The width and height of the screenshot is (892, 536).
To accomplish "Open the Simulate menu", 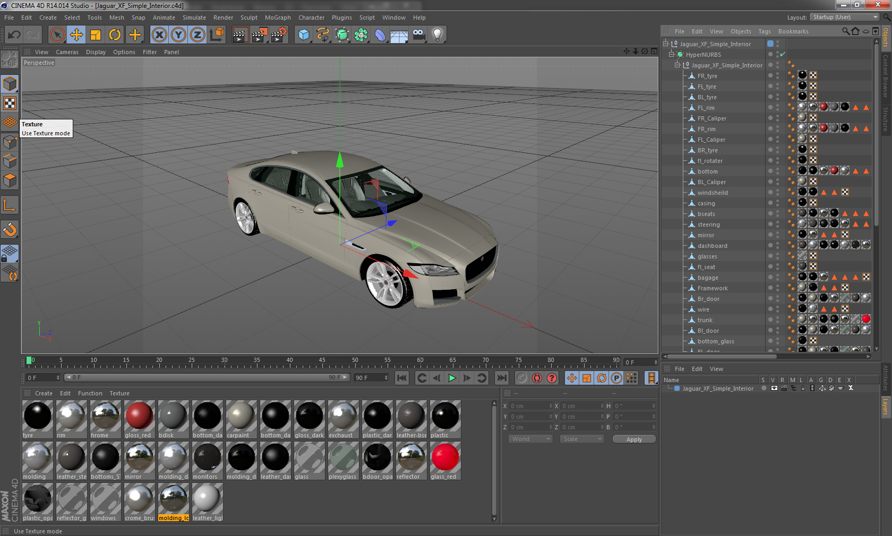I will (x=194, y=18).
